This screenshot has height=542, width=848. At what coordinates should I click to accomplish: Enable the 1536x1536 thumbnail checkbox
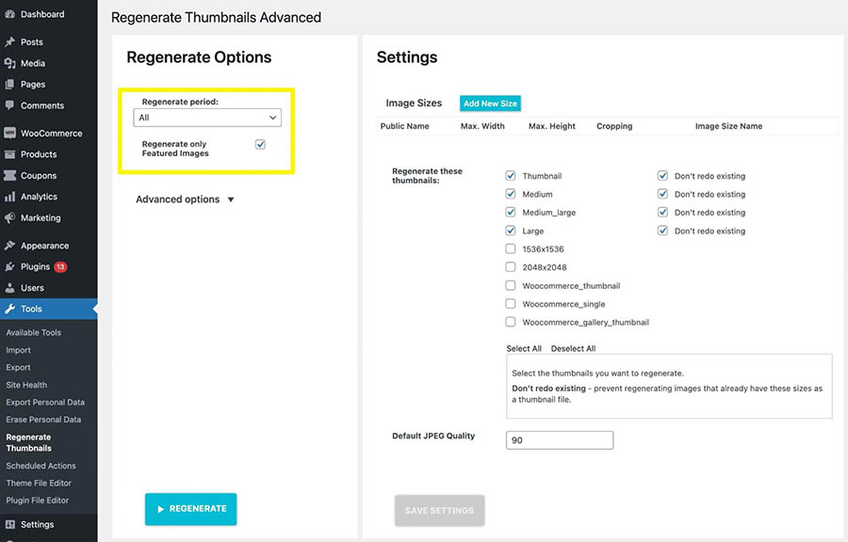tap(511, 249)
